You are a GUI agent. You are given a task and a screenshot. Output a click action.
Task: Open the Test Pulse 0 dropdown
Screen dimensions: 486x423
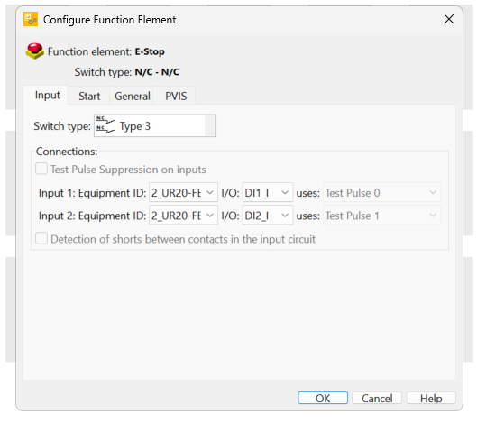381,193
